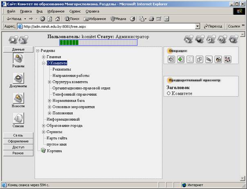Collapse the О Комитете node
The image size is (247, 189).
[43, 63]
